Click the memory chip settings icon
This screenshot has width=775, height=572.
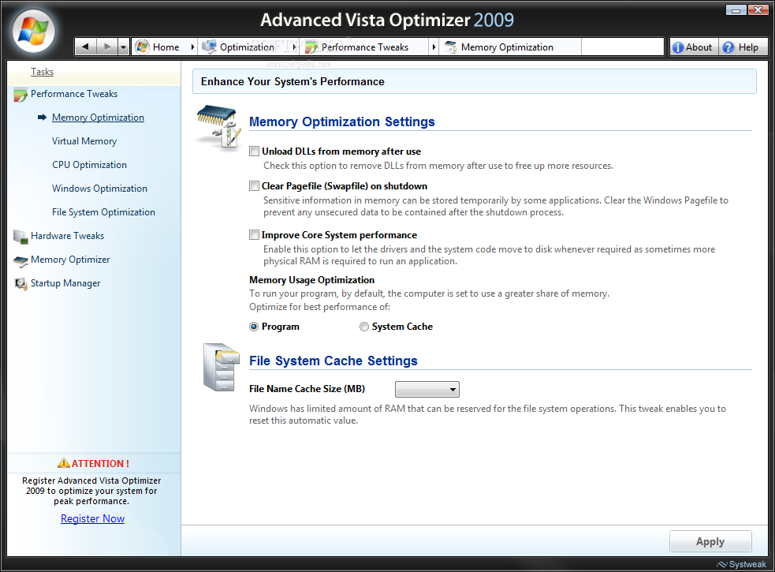coord(218,126)
